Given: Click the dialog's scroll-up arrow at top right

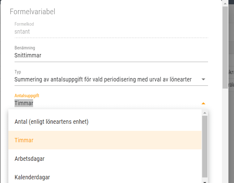Looking at the screenshot, I should 225,4.
